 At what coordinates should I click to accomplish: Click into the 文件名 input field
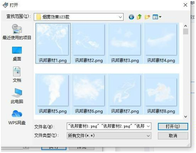109,126
